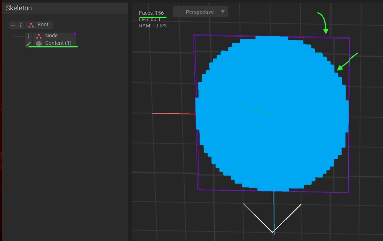Click the RAM usage readout

pos(153,26)
